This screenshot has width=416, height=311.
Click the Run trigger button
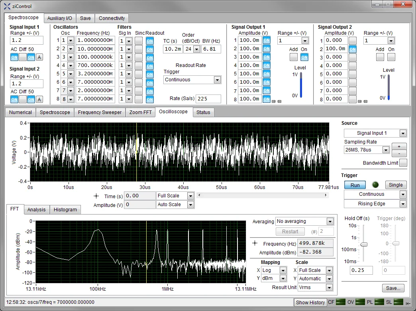355,185
